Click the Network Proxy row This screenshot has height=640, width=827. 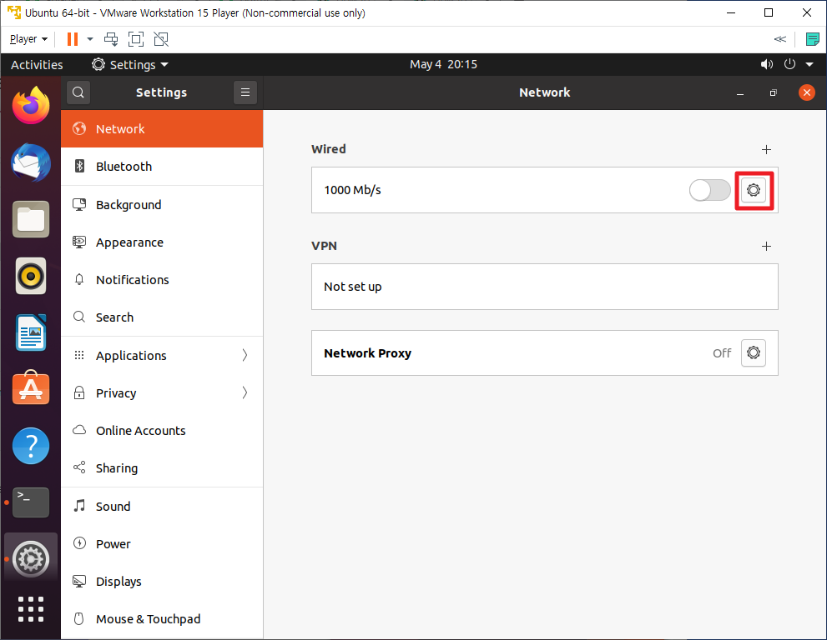point(545,353)
